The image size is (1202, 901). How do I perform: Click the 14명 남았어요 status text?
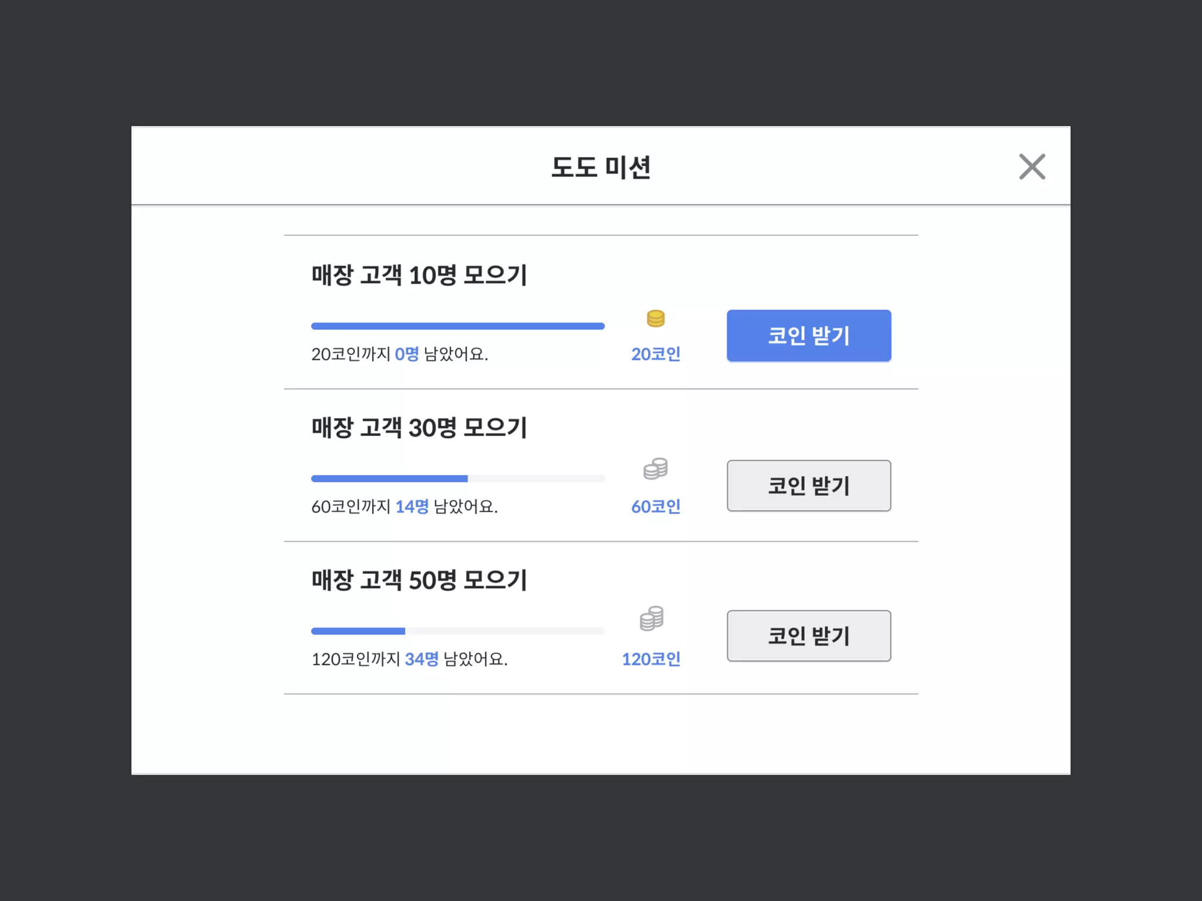tap(404, 507)
